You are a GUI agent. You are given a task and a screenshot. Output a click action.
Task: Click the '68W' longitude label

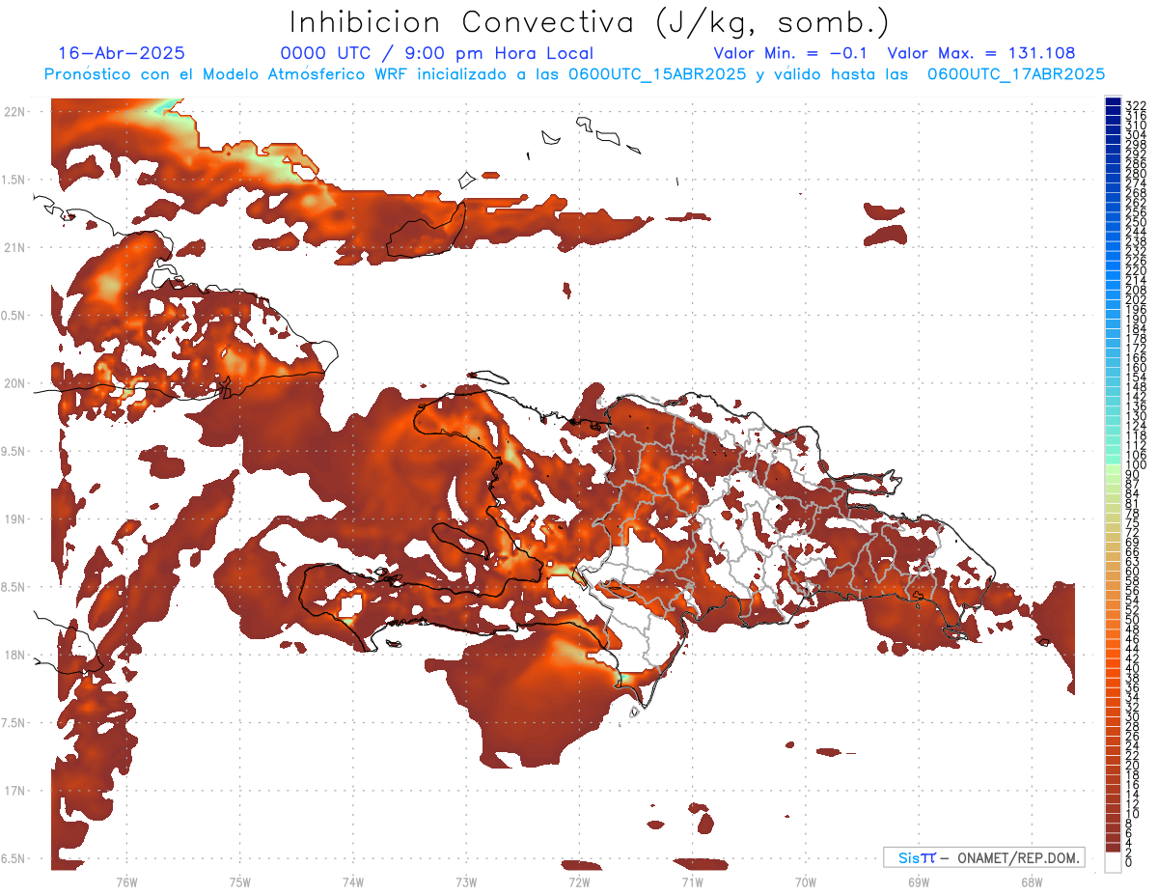click(x=1032, y=881)
